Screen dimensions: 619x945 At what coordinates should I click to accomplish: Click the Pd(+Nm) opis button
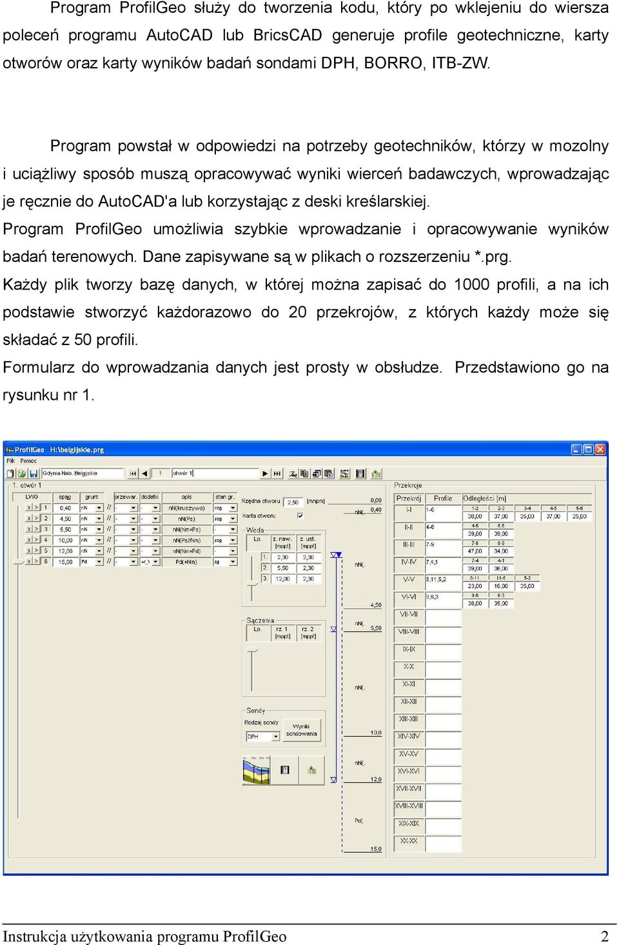tap(186, 561)
